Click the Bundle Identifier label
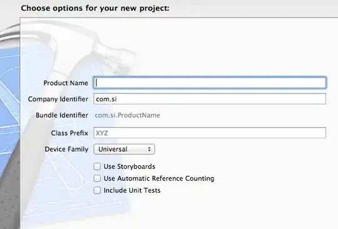The height and width of the screenshot is (229, 338). point(62,115)
